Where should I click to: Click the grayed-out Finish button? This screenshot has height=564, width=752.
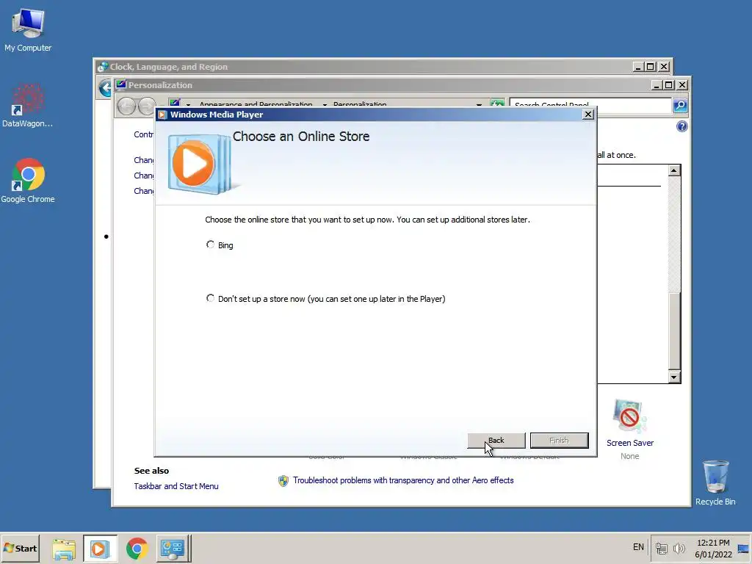[559, 441]
